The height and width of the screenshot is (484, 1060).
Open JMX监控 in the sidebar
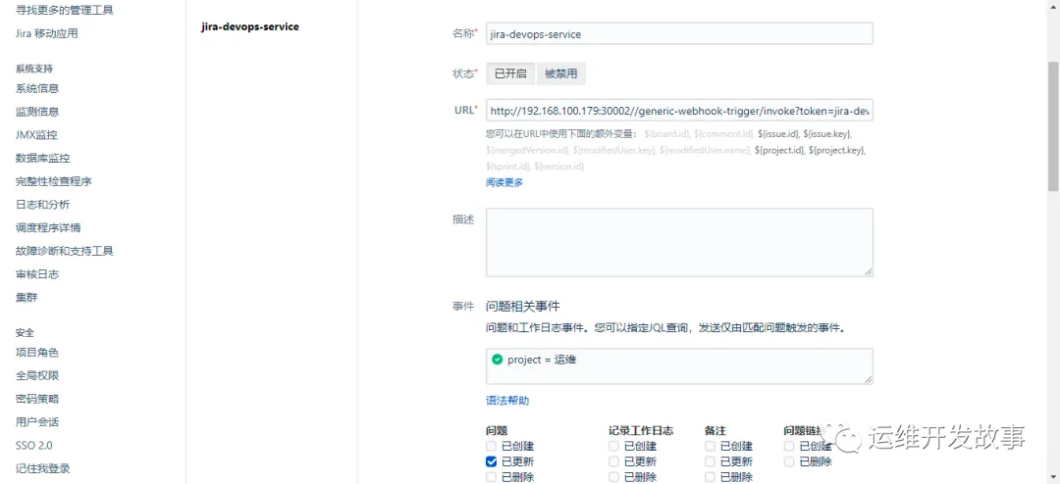[36, 135]
